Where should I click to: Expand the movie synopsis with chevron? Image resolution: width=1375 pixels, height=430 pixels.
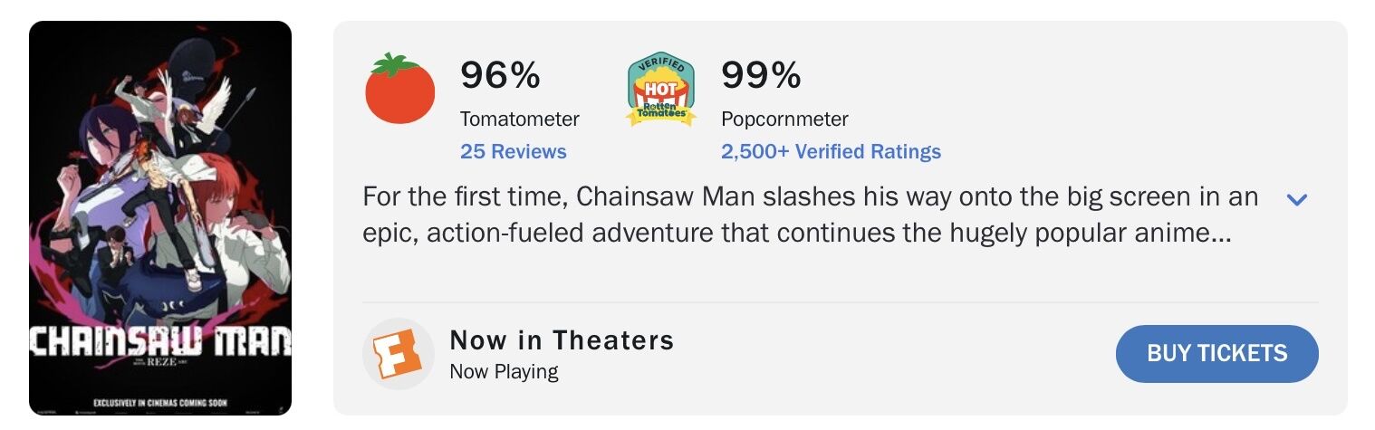click(x=1297, y=199)
